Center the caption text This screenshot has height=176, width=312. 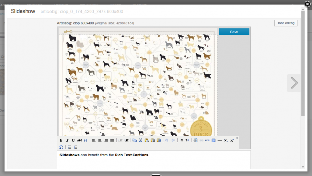click(100, 140)
